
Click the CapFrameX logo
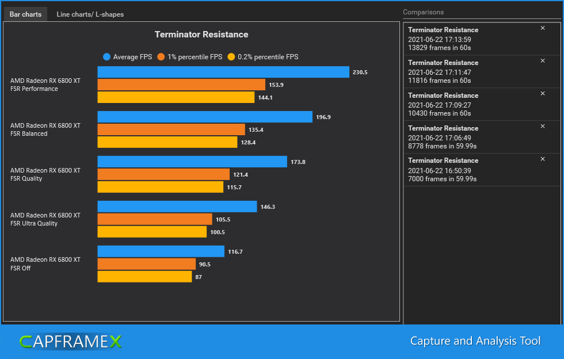tap(70, 341)
